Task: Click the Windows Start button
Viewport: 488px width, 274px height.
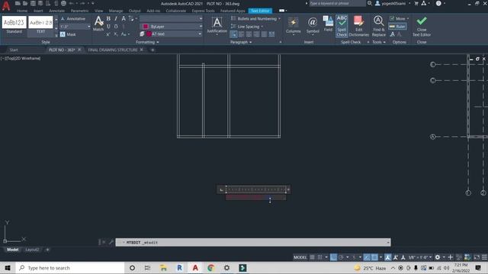Action: tap(8, 268)
